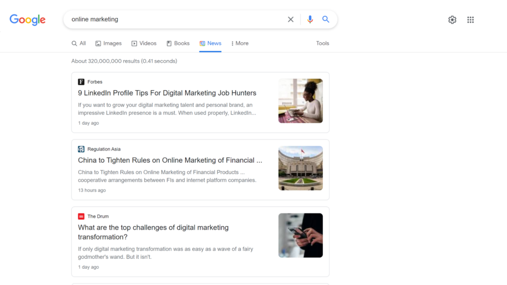The width and height of the screenshot is (507, 285).
Task: Select the News tab
Action: point(210,44)
